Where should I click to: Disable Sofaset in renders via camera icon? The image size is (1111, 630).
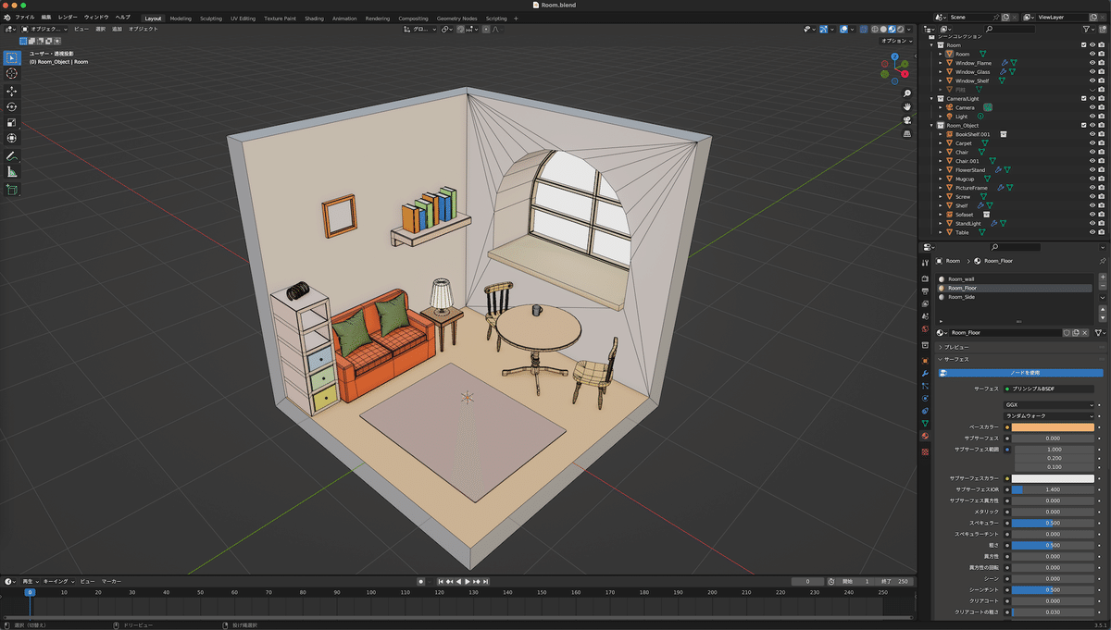(x=1102, y=215)
